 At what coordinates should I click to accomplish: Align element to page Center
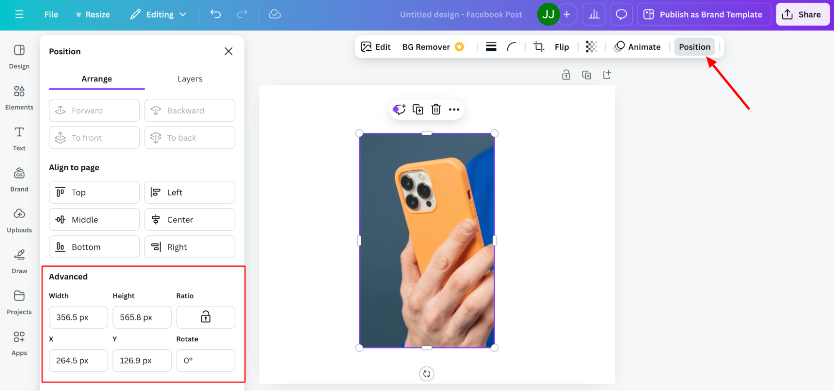pos(190,219)
